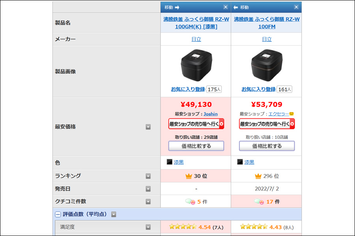Open the Joshin shop link
The image size is (355, 236).
pos(211,114)
